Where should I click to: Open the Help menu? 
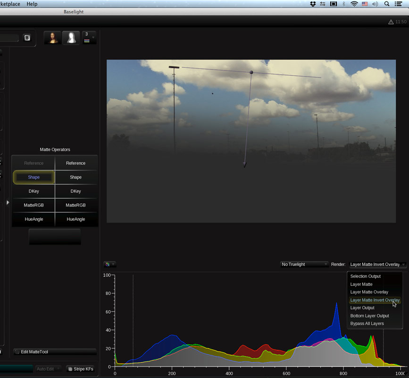32,4
